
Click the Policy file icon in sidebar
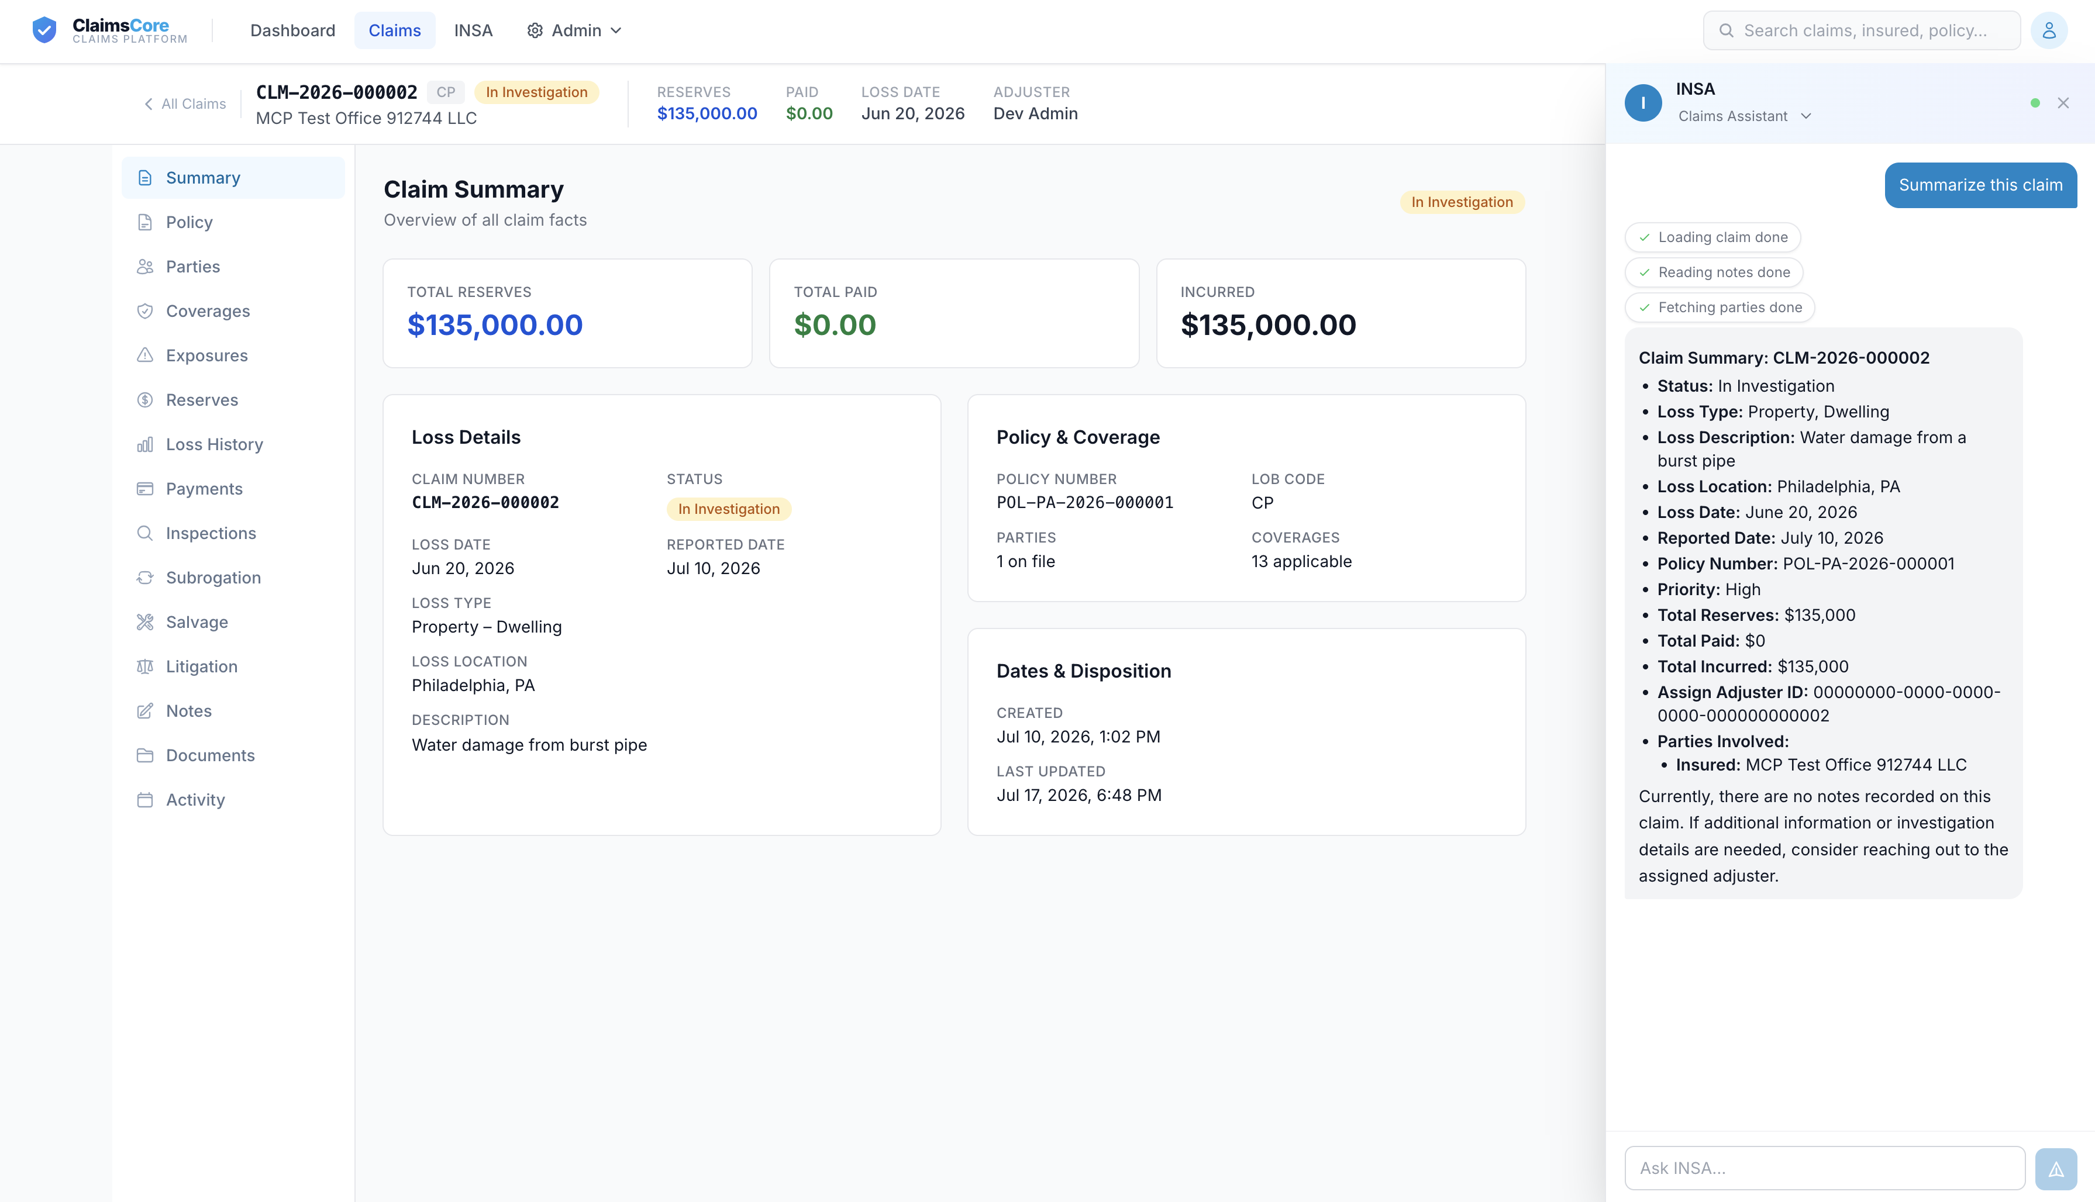coord(145,222)
